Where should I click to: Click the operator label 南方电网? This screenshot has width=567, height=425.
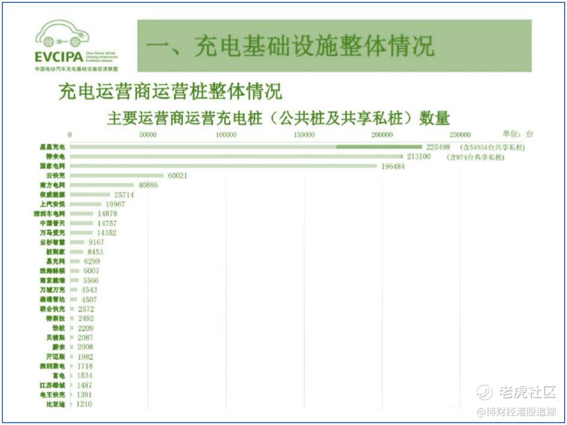point(52,185)
